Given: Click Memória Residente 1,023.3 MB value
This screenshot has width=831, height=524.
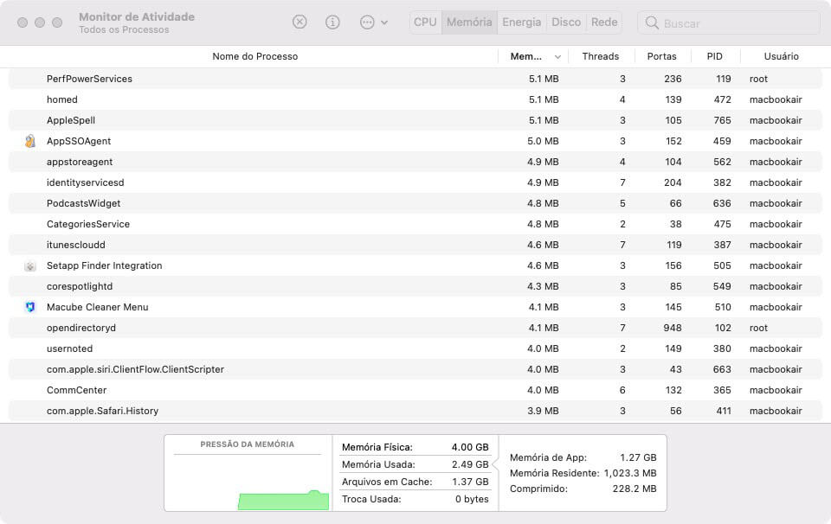Looking at the screenshot, I should [x=630, y=473].
